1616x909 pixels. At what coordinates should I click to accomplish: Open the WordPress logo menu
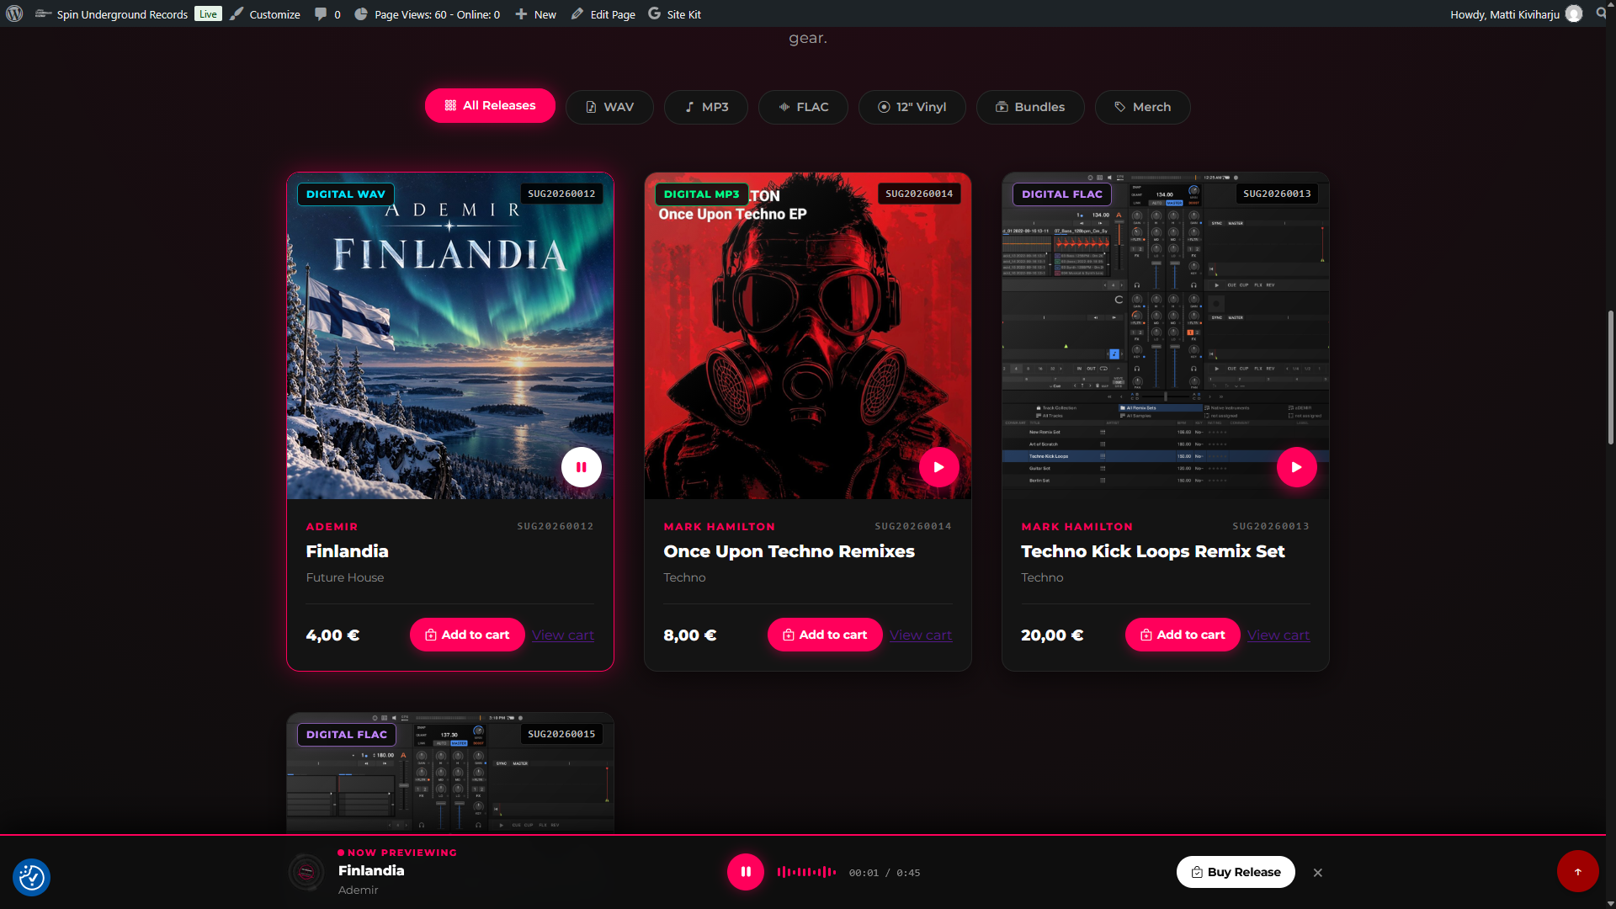(14, 13)
